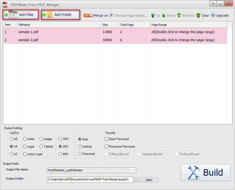The height and width of the screenshot is (190, 235).
Task: Click the Total Page column header
Action: (x=134, y=25)
